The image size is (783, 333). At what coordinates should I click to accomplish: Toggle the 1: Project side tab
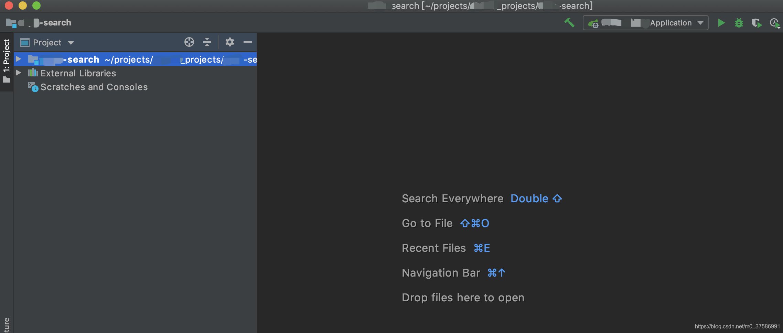tap(7, 62)
